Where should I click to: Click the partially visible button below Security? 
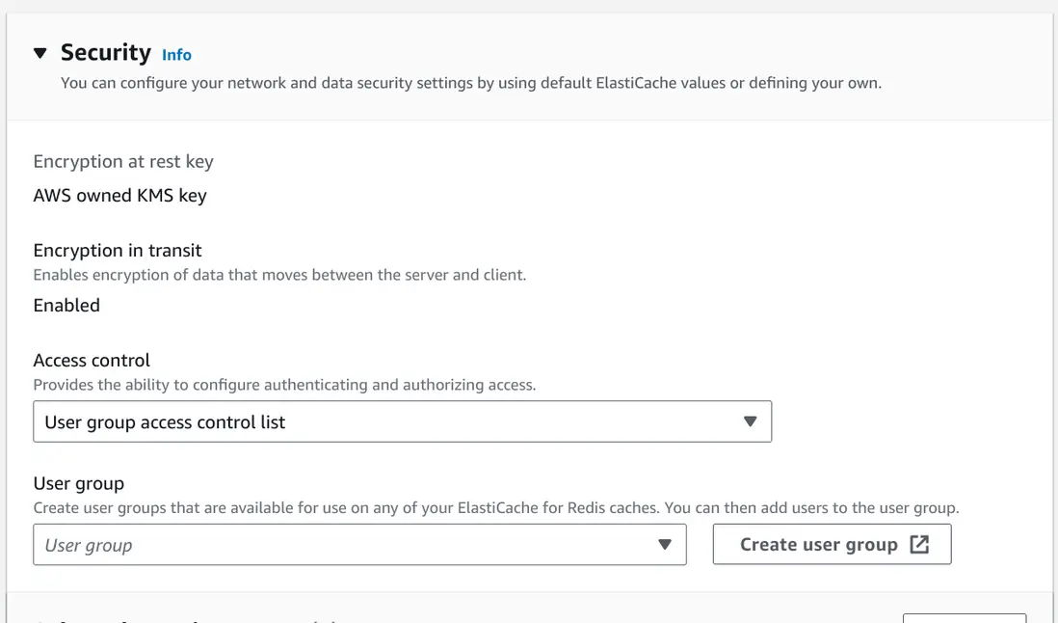(x=964, y=617)
